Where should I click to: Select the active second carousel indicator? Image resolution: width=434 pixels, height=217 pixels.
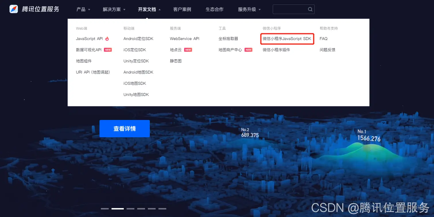point(117,209)
